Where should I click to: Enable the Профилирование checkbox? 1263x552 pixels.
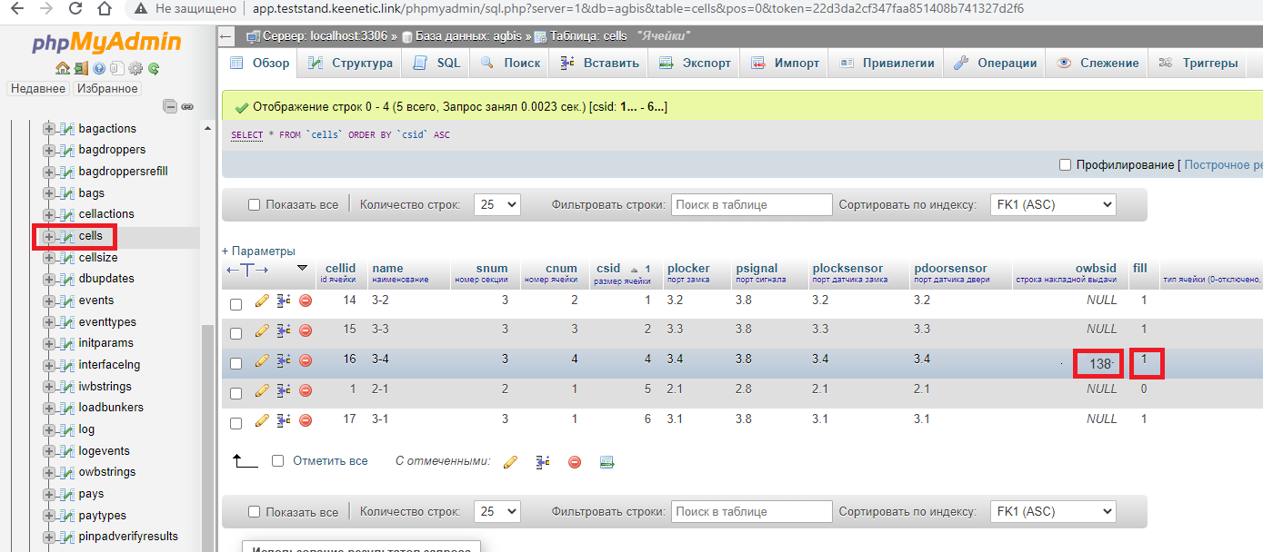[x=1066, y=165]
